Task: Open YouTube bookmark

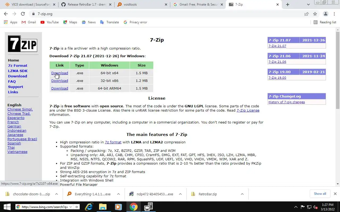Action: pyautogui.click(x=50, y=22)
